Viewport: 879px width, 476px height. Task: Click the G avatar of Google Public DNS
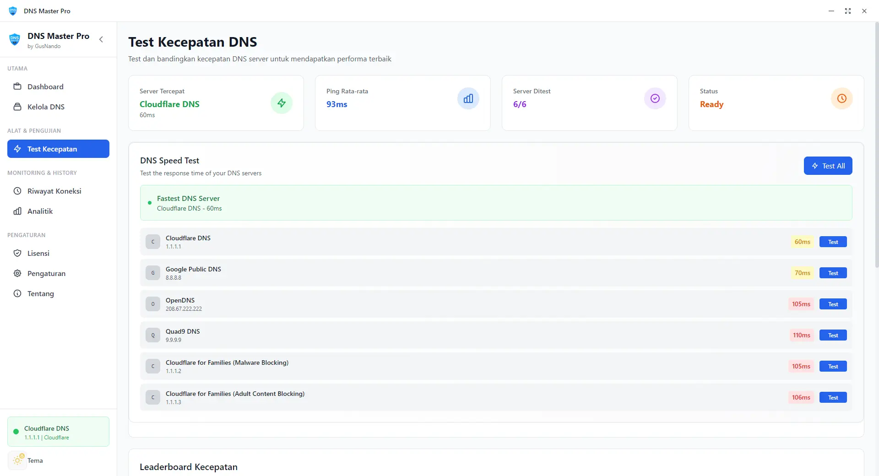[x=153, y=273]
